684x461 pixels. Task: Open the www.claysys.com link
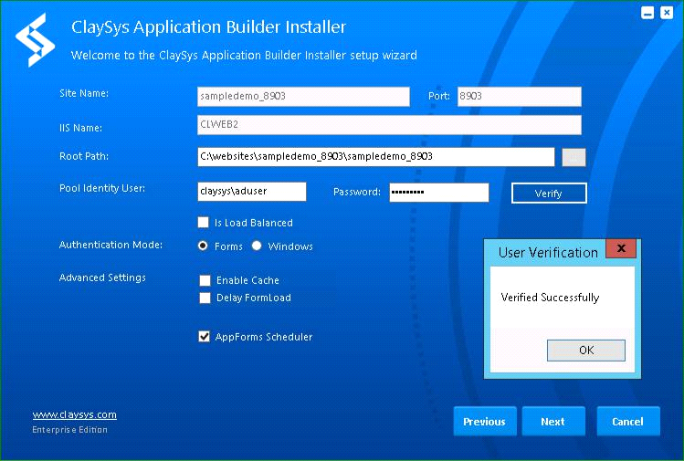point(75,414)
